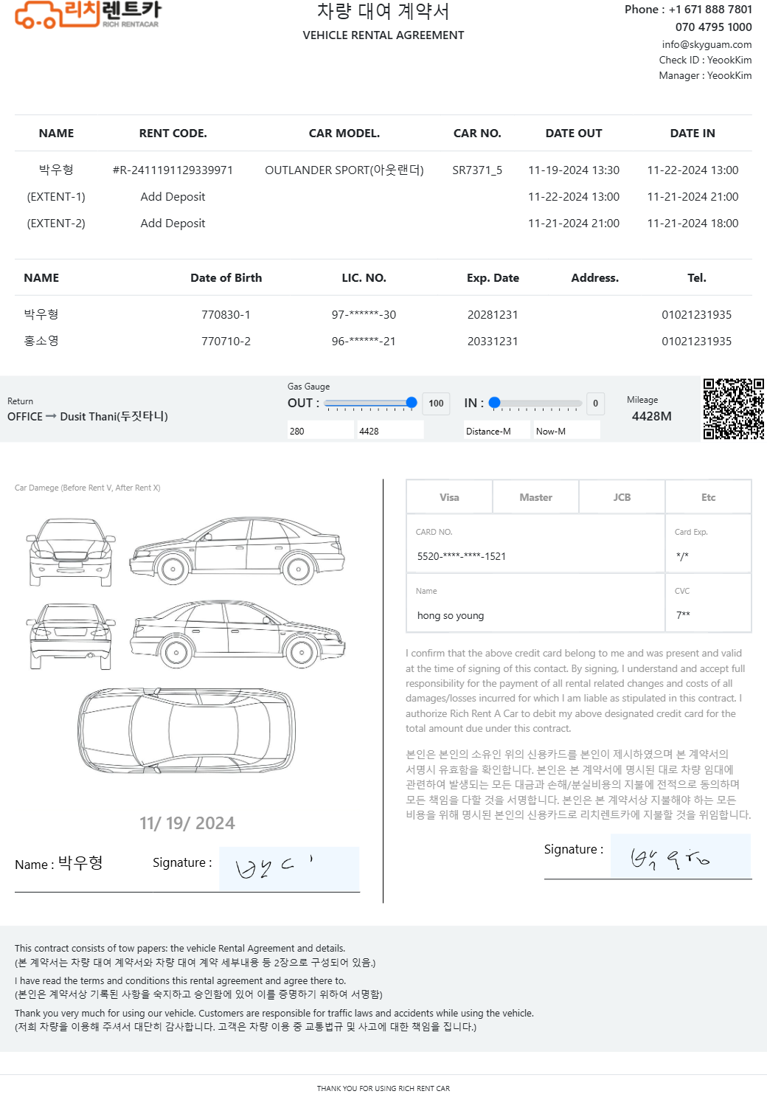Select the rear view car diagram
Viewport: 767px width, 1094px height.
pos(71,636)
